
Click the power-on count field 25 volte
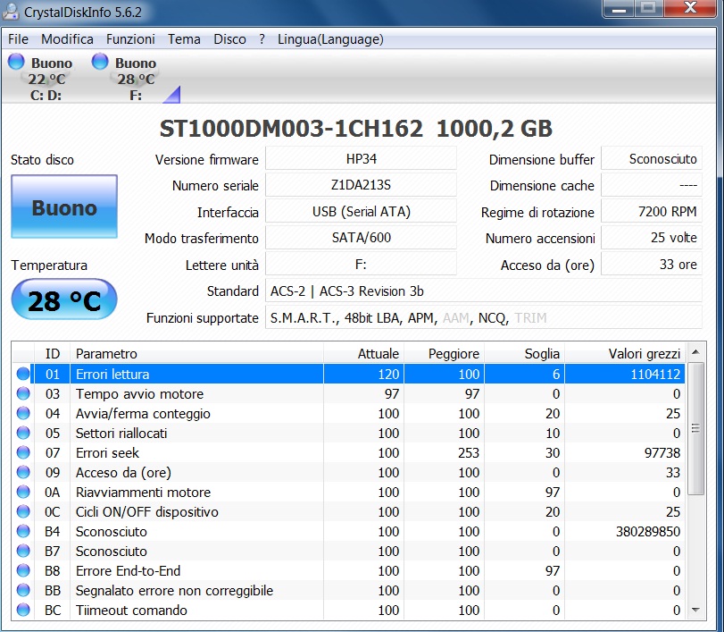click(x=652, y=238)
